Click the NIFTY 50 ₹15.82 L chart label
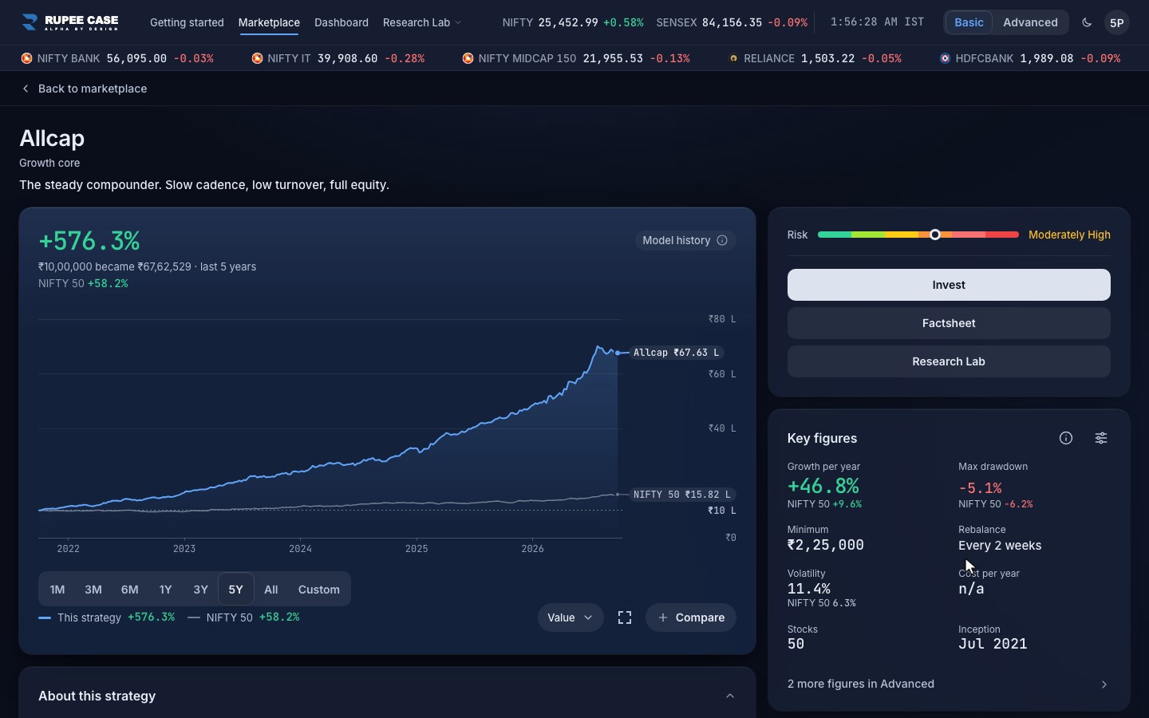Image resolution: width=1149 pixels, height=718 pixels. tap(682, 495)
